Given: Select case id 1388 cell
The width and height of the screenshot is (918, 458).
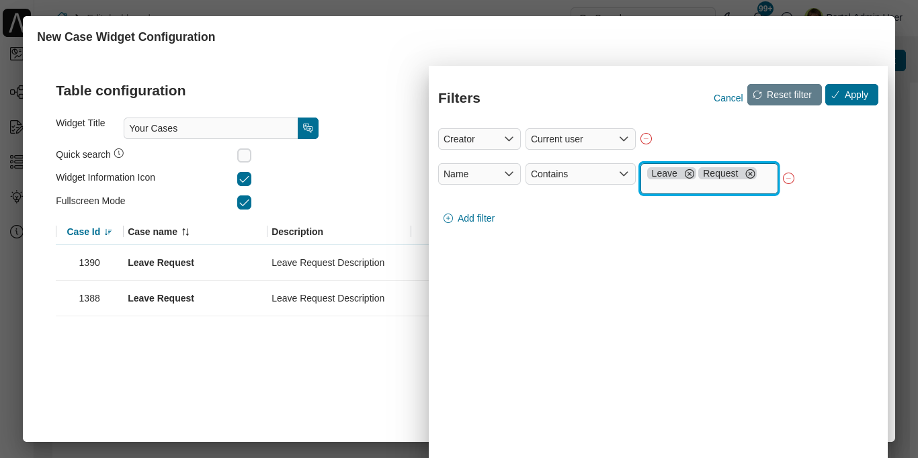Looking at the screenshot, I should pyautogui.click(x=89, y=298).
